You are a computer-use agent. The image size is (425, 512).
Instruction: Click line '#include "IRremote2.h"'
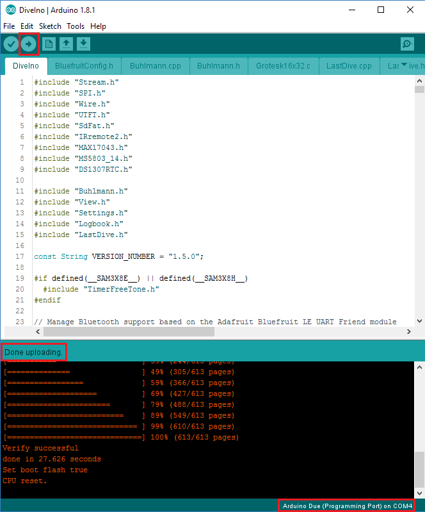(x=83, y=136)
